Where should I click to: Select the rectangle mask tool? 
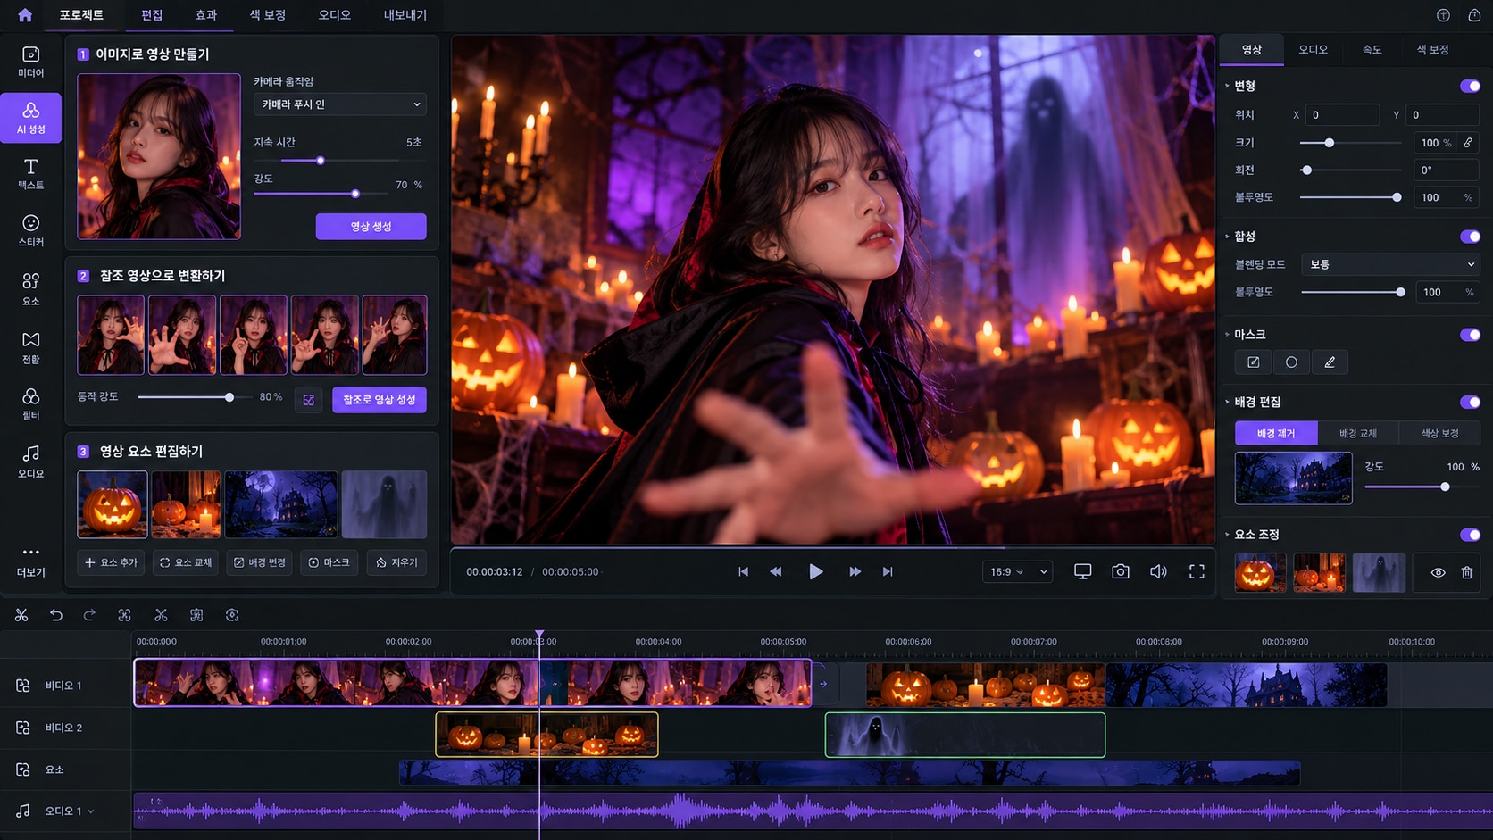point(1254,362)
